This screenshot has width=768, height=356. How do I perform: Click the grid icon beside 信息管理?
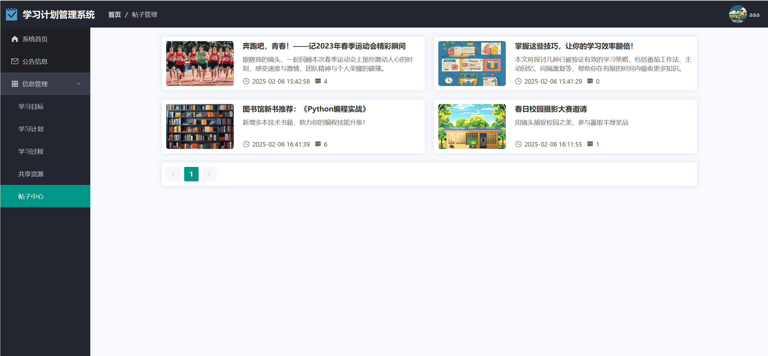point(15,84)
